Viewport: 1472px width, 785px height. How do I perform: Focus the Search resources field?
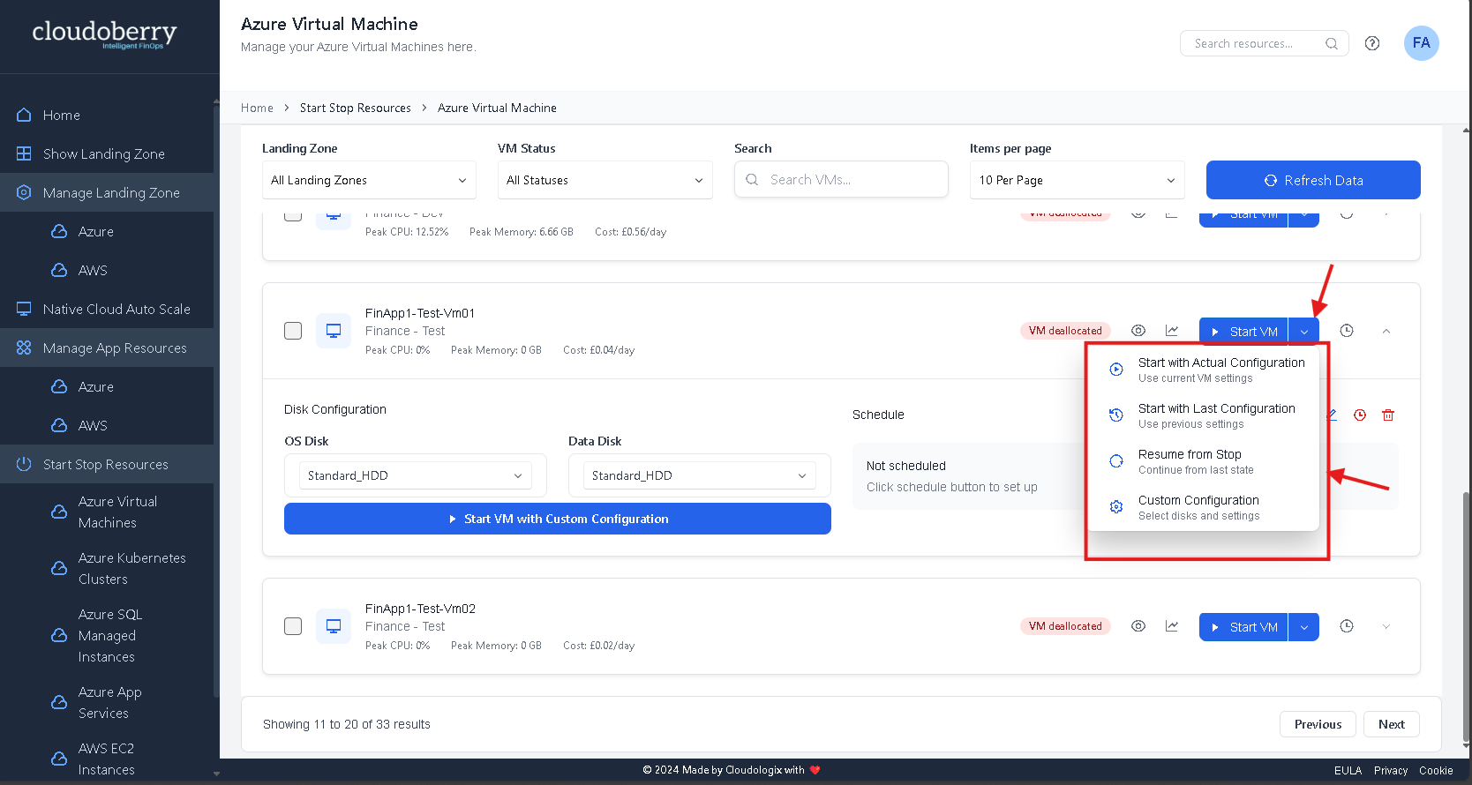pyautogui.click(x=1264, y=43)
